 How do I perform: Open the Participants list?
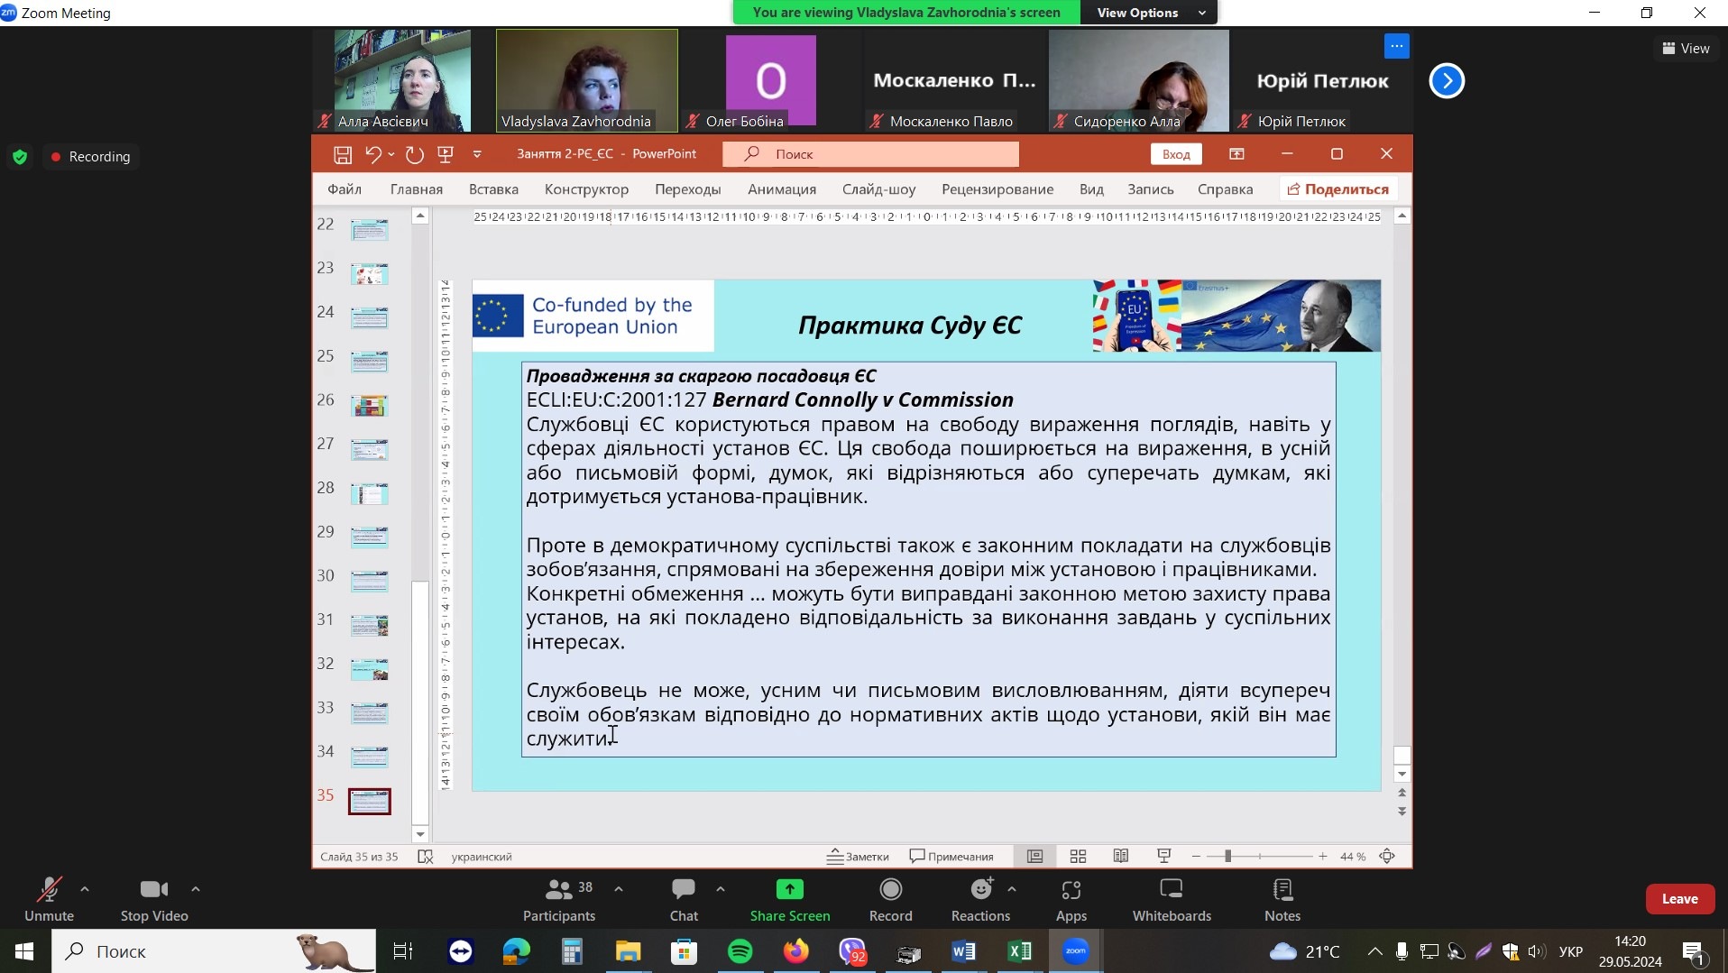(559, 899)
